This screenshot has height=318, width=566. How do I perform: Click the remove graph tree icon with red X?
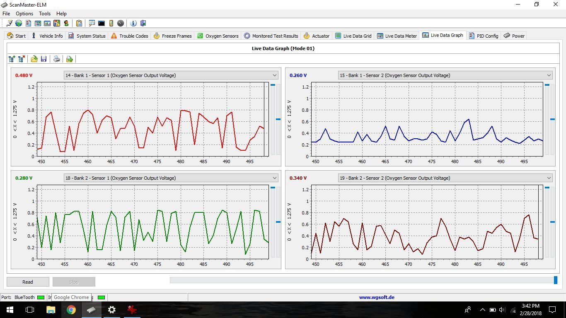[x=22, y=59]
